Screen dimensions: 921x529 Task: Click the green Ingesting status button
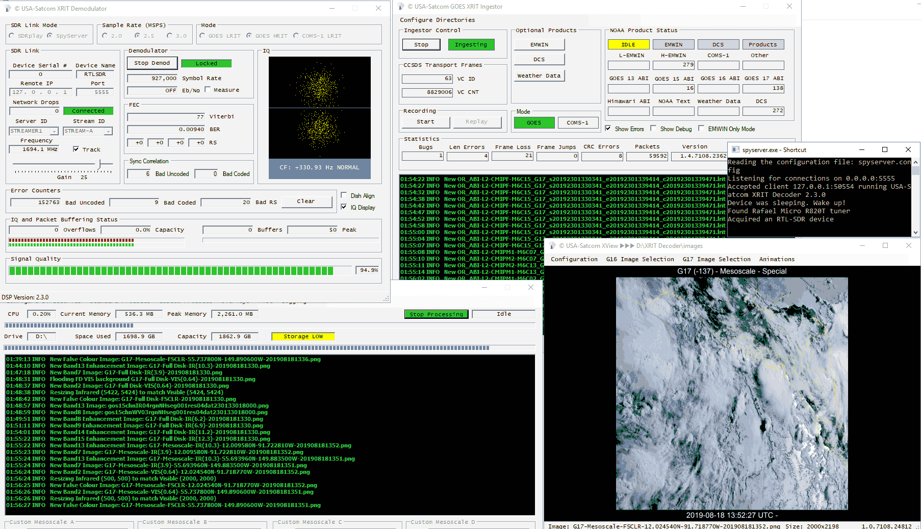click(x=471, y=44)
